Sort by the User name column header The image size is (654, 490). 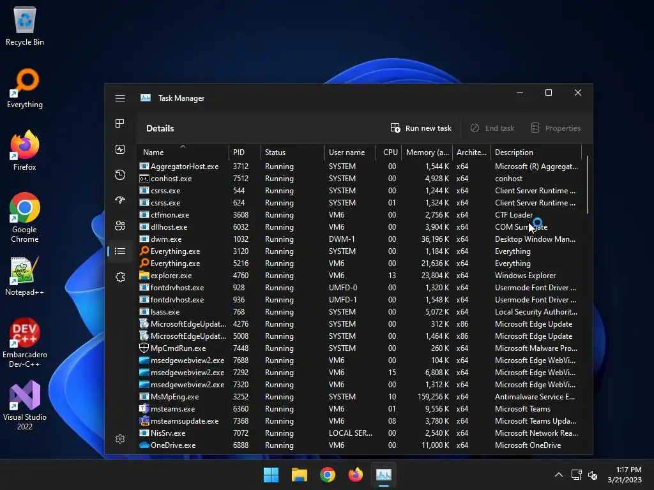pyautogui.click(x=350, y=152)
